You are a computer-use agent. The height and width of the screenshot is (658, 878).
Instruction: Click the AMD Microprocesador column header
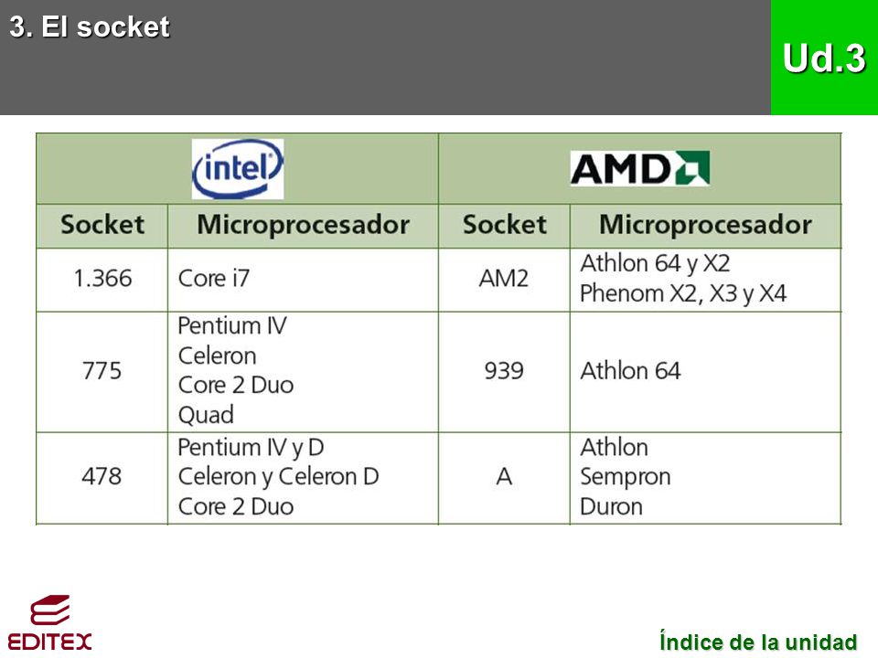[705, 226]
